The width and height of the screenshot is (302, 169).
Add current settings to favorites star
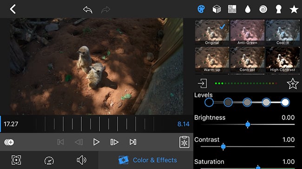tap(293, 83)
